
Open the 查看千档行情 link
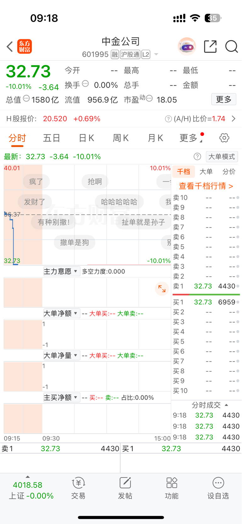coord(206,186)
